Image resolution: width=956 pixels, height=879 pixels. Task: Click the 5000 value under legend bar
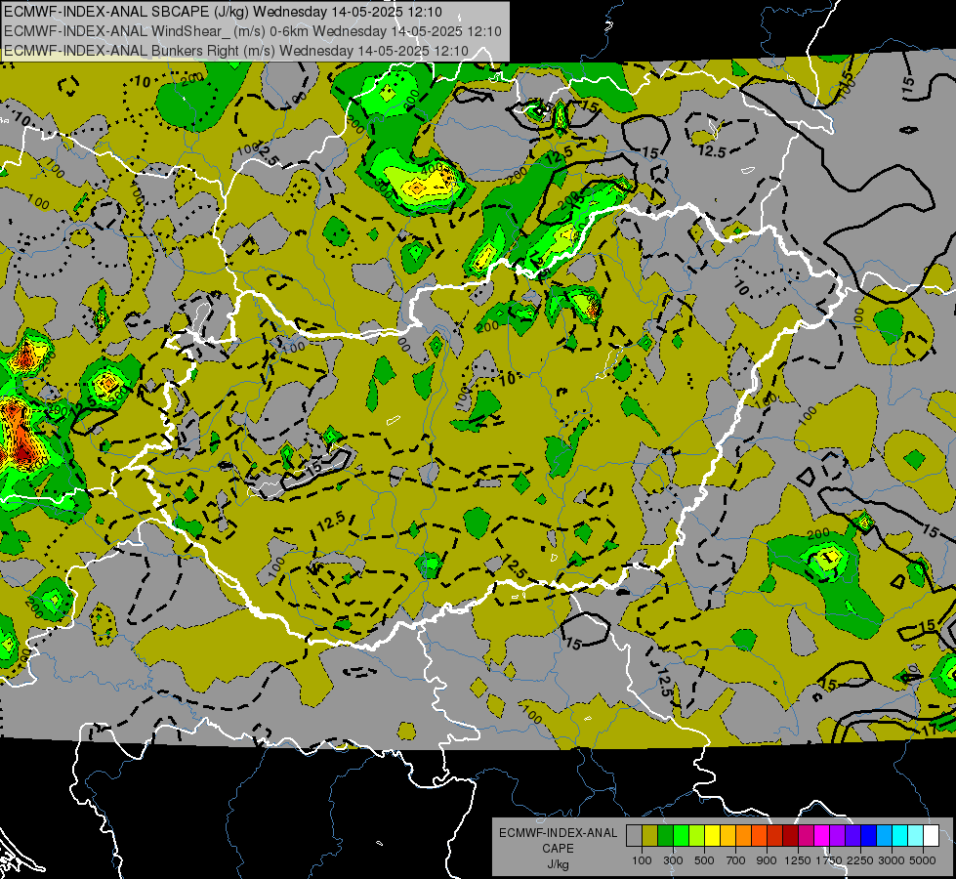923,860
